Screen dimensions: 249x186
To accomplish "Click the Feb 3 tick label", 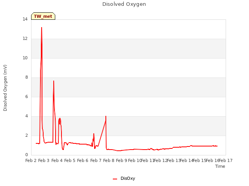I will coord(44,160).
